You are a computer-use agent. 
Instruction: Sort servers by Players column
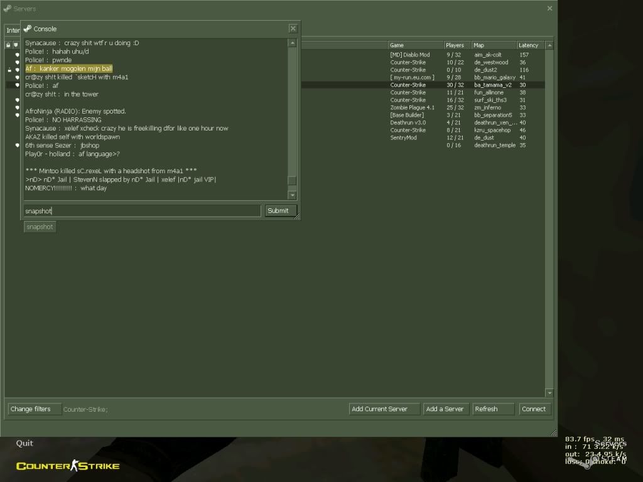pos(457,45)
